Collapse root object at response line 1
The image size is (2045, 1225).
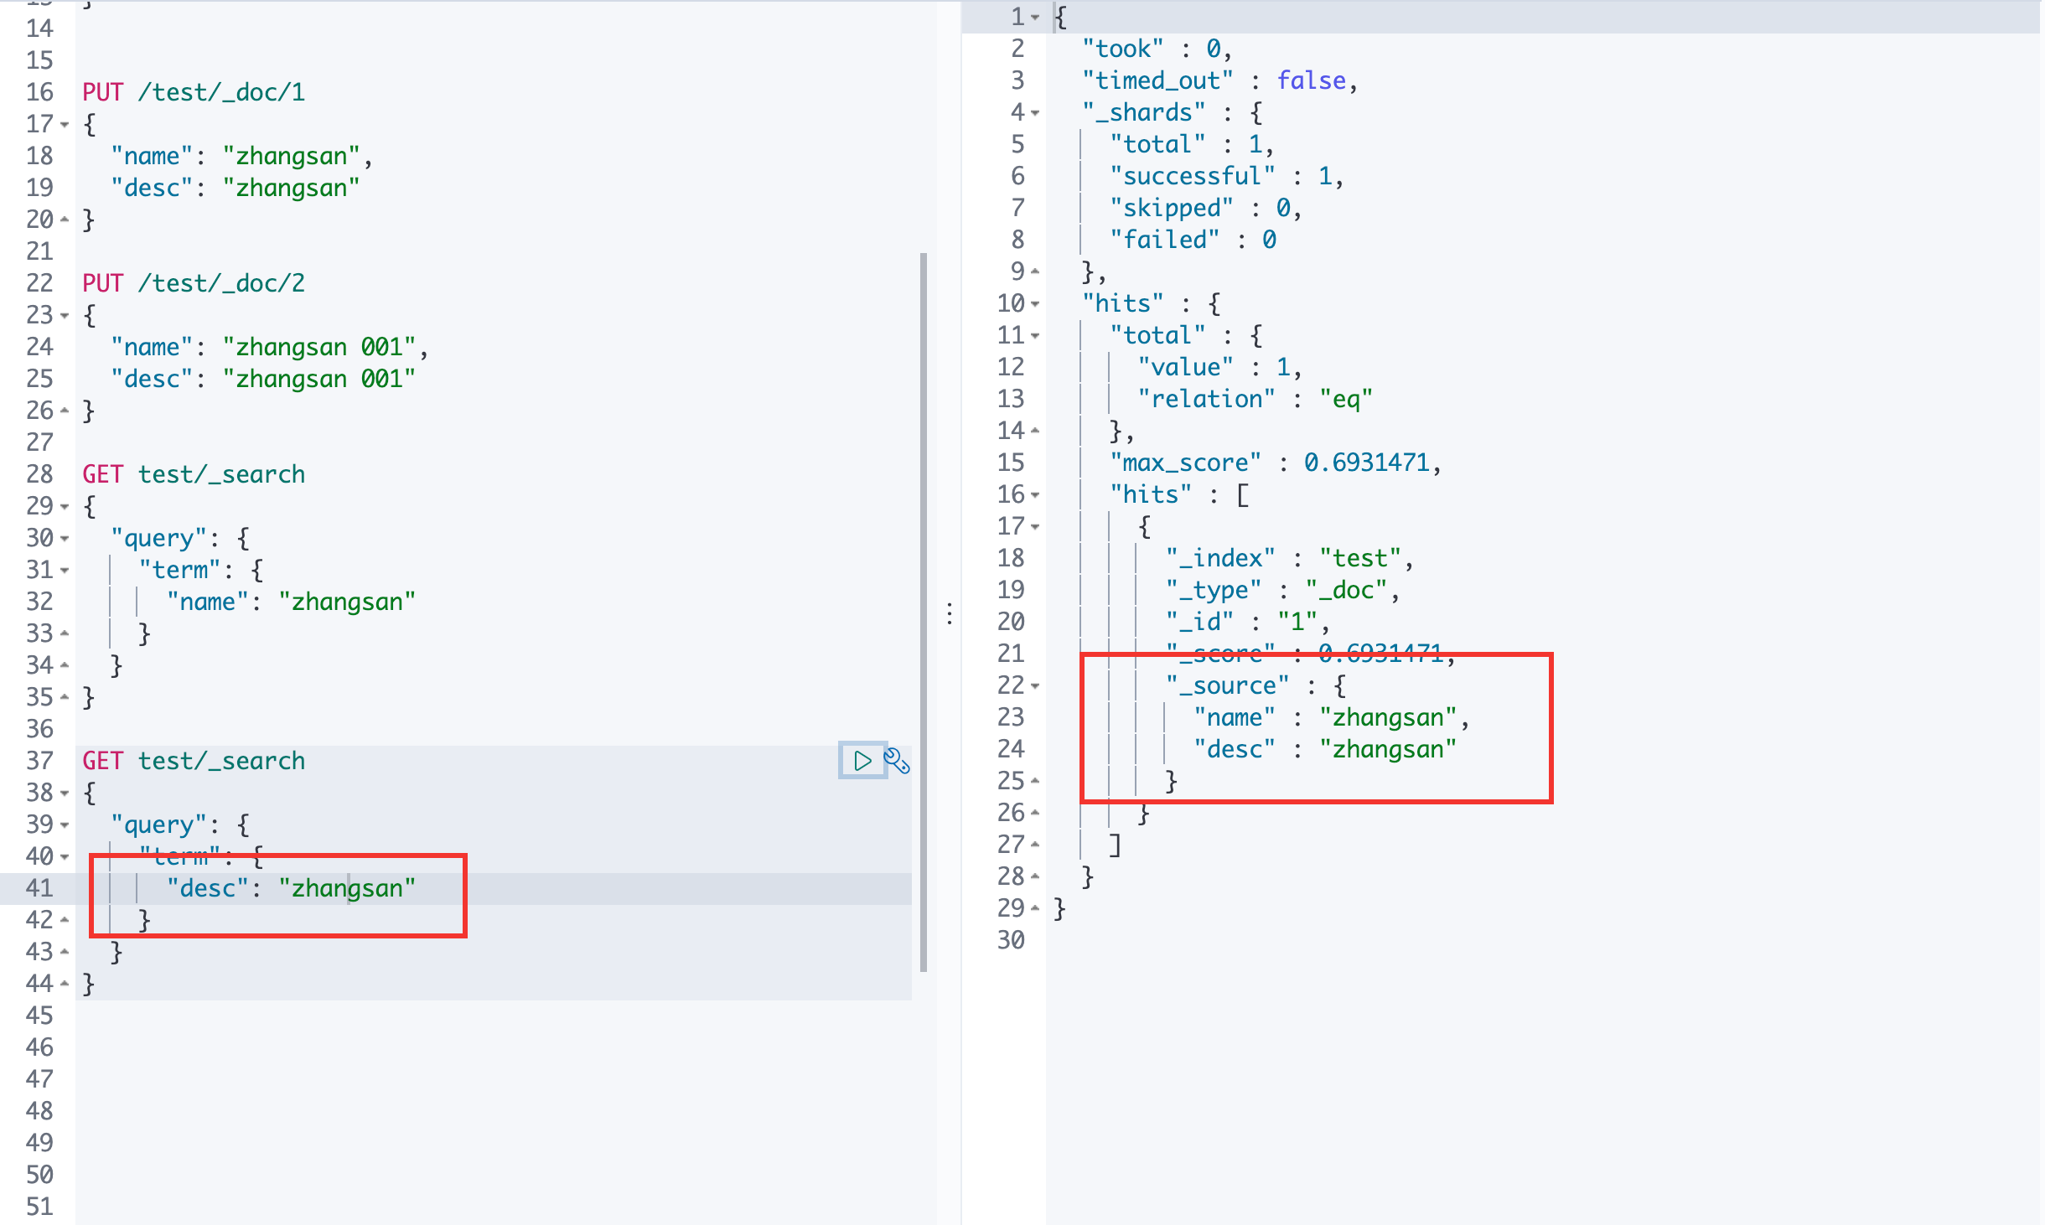pos(1035,18)
